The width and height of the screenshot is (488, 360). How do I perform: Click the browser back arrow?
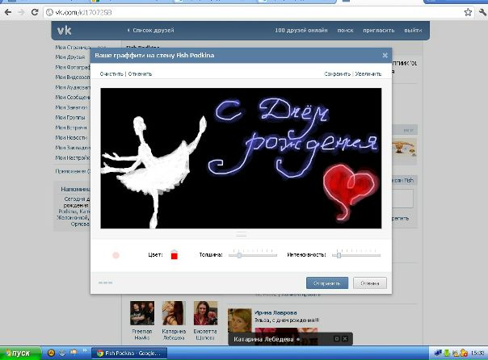point(7,14)
